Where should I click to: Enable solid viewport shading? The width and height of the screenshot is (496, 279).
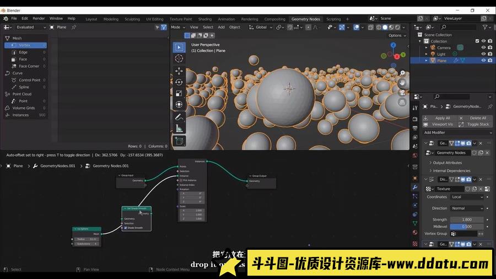pyautogui.click(x=385, y=27)
